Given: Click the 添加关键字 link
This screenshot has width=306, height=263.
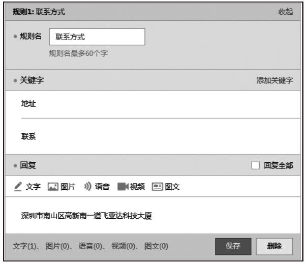Looking at the screenshot, I should coord(274,80).
